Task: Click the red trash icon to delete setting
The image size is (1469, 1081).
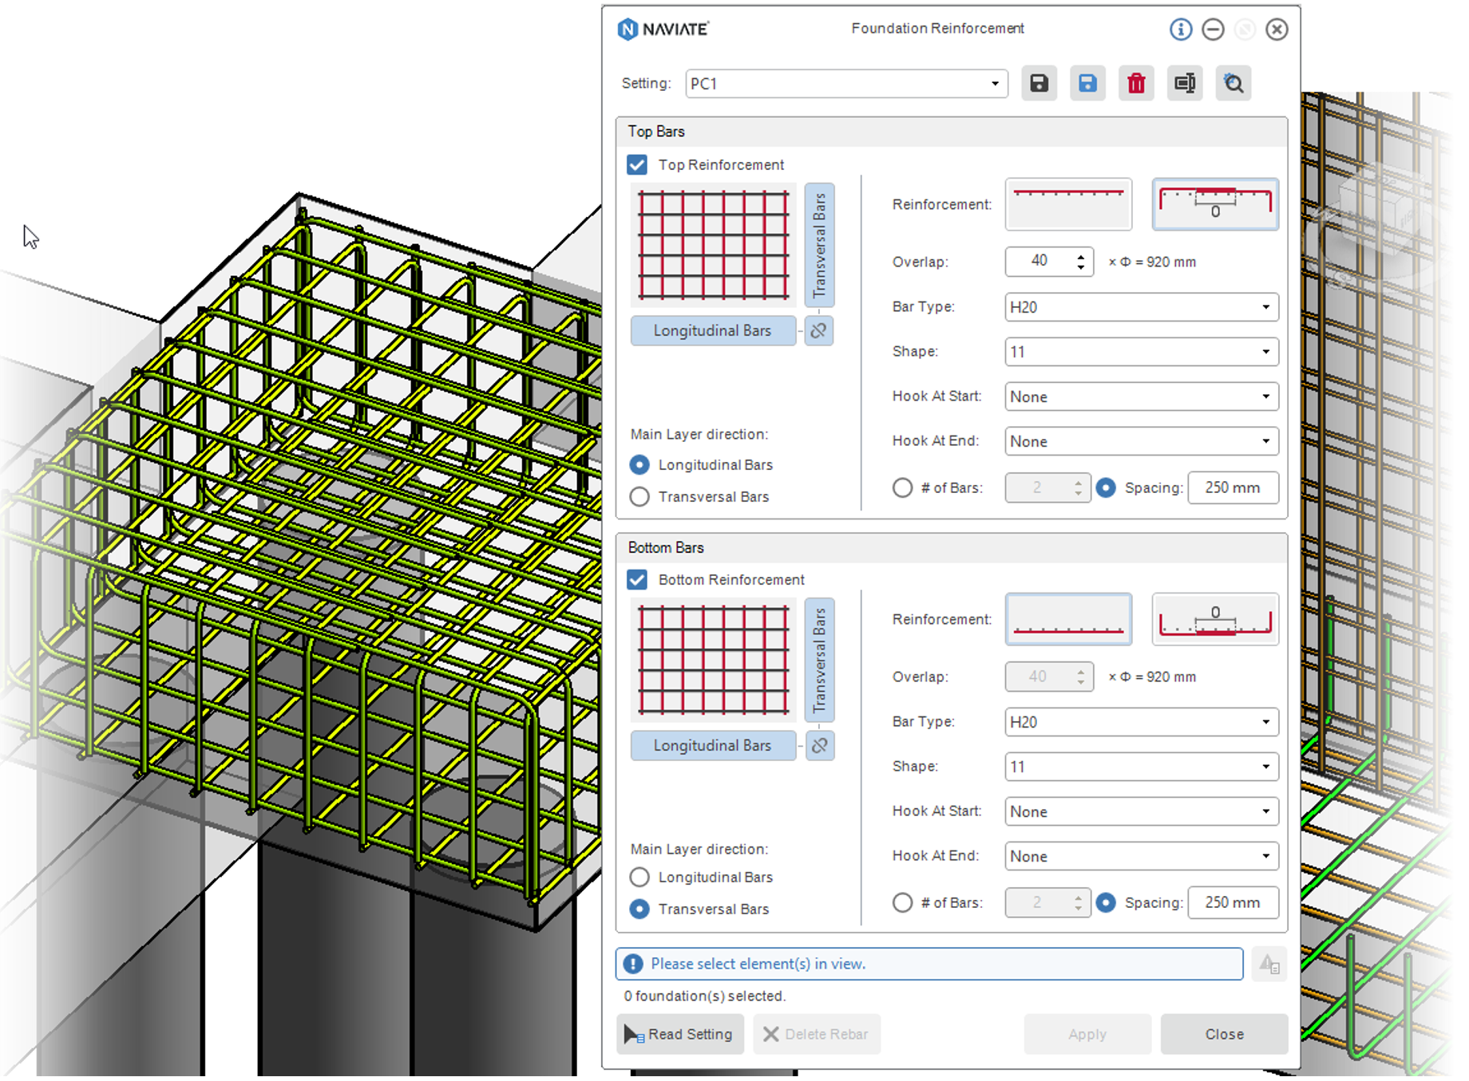Action: coord(1136,83)
